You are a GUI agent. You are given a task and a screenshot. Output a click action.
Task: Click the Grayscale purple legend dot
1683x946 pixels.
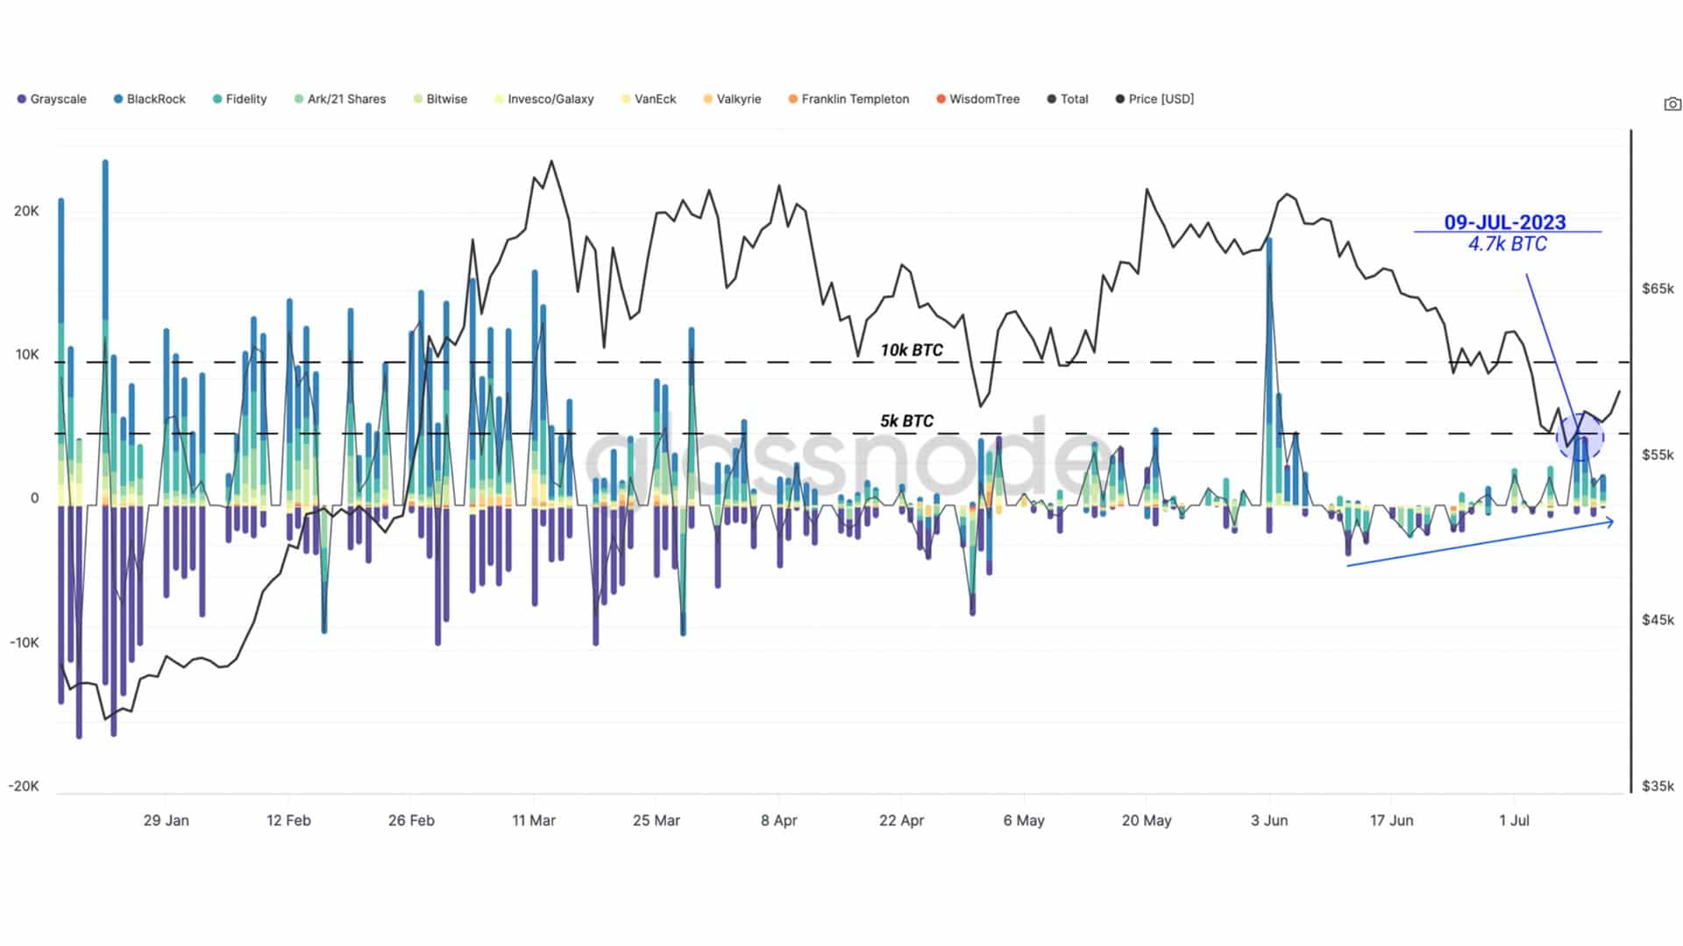(x=22, y=99)
